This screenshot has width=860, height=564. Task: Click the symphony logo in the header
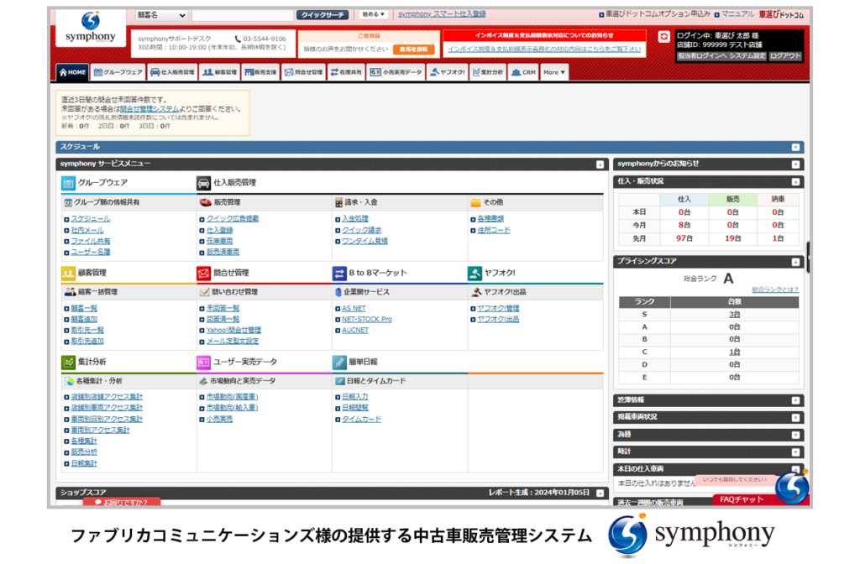pyautogui.click(x=91, y=28)
